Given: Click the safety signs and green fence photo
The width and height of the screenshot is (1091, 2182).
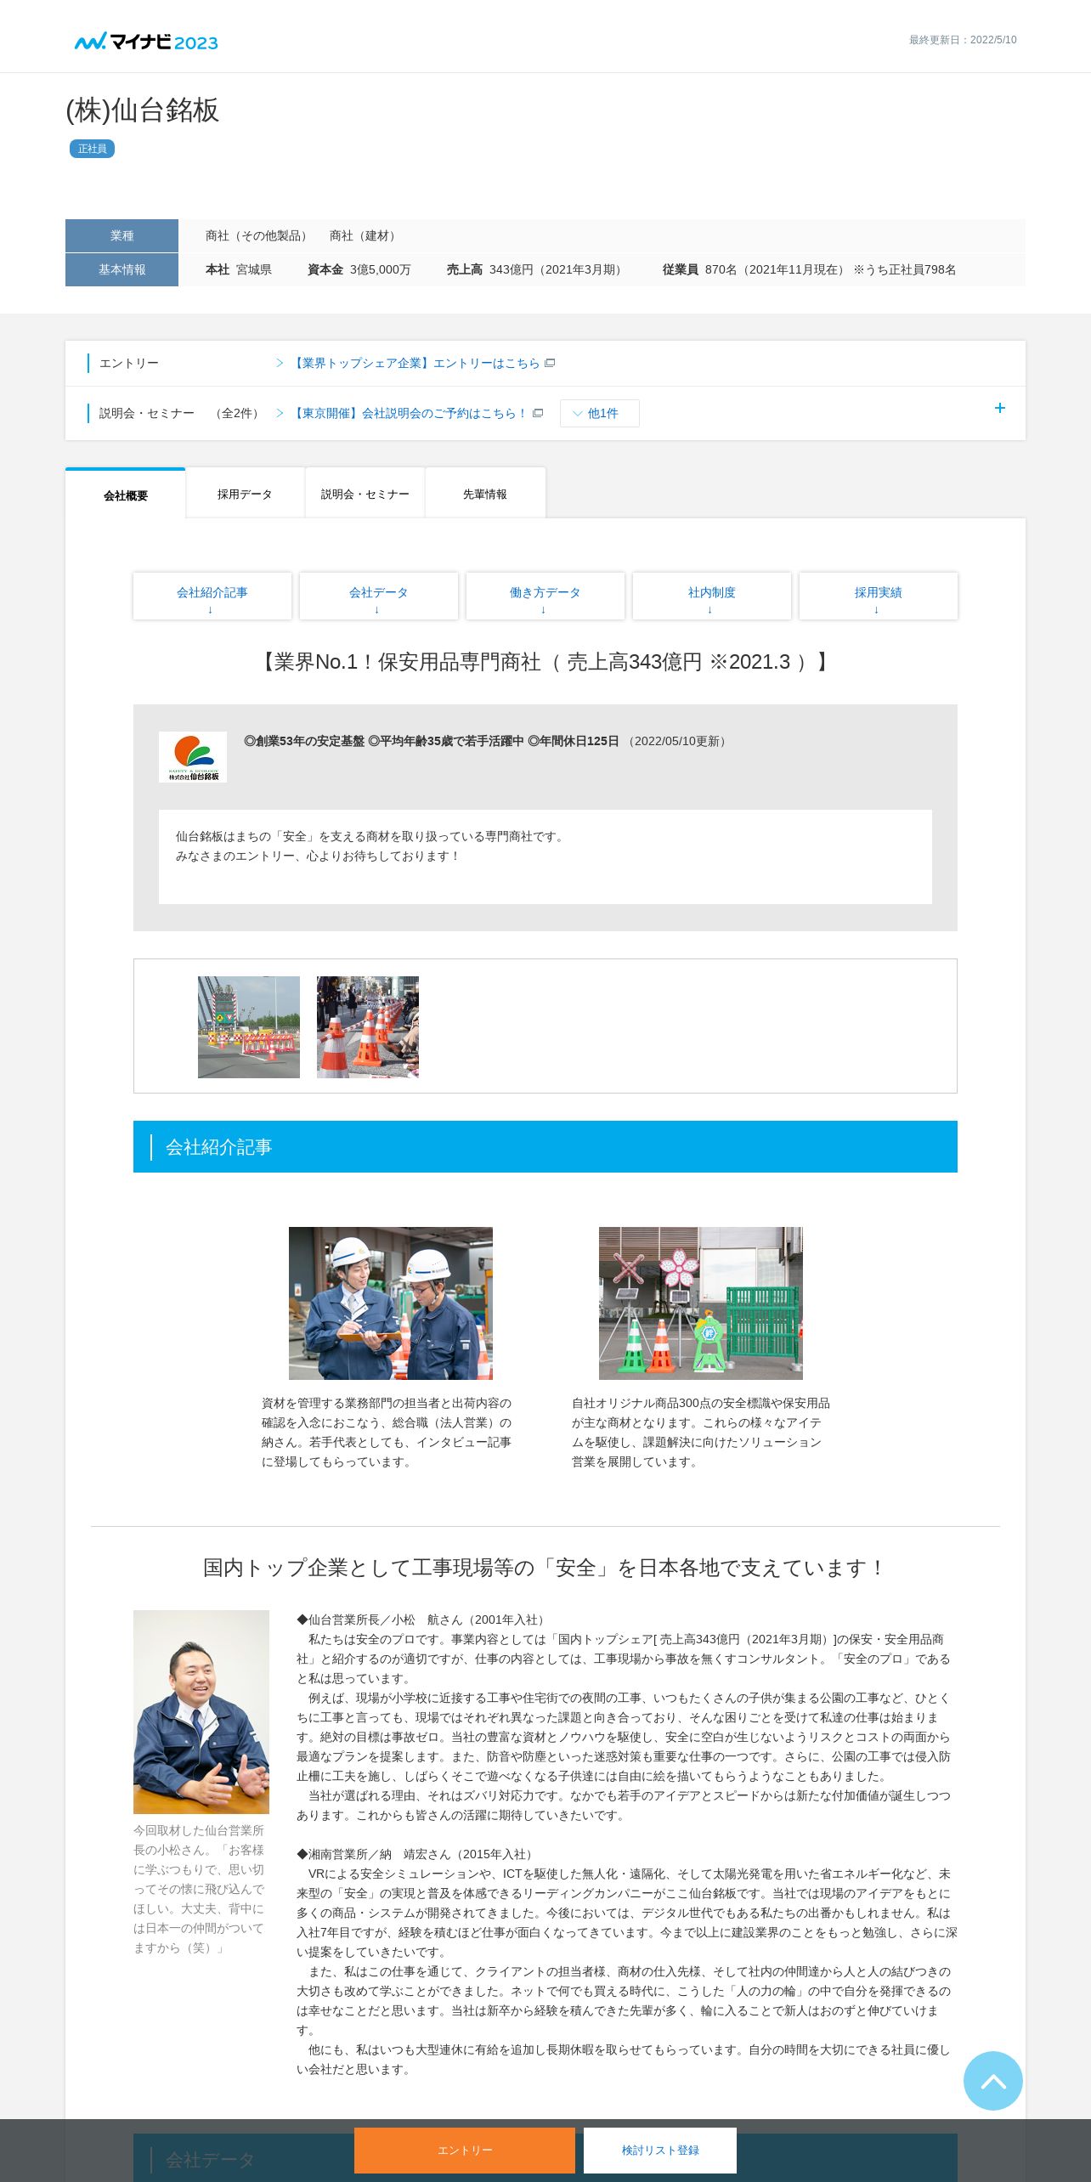Looking at the screenshot, I should coord(701,1303).
